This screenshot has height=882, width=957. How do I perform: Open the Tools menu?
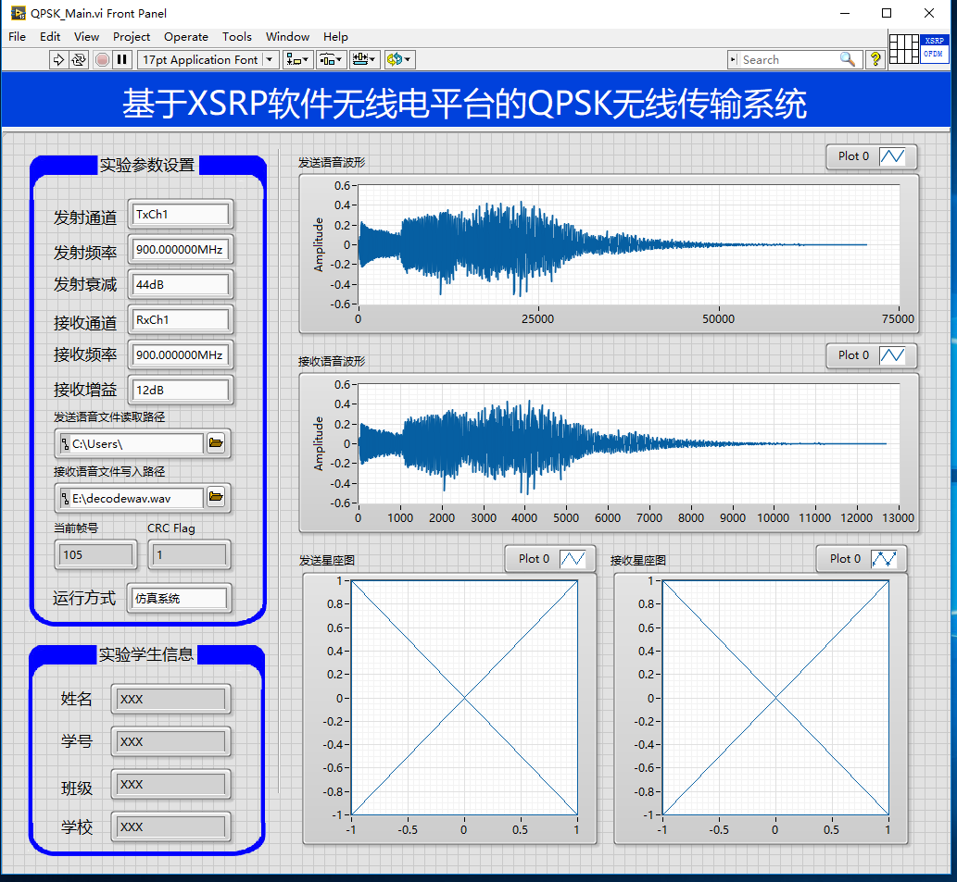[x=236, y=37]
